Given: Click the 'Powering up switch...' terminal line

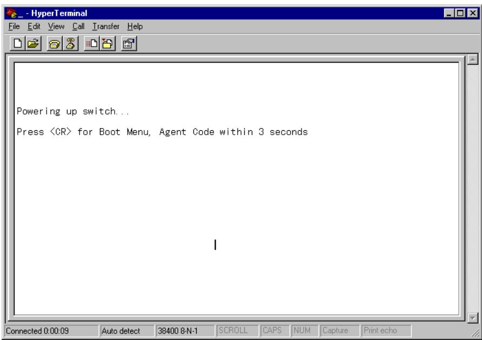Looking at the screenshot, I should point(73,111).
